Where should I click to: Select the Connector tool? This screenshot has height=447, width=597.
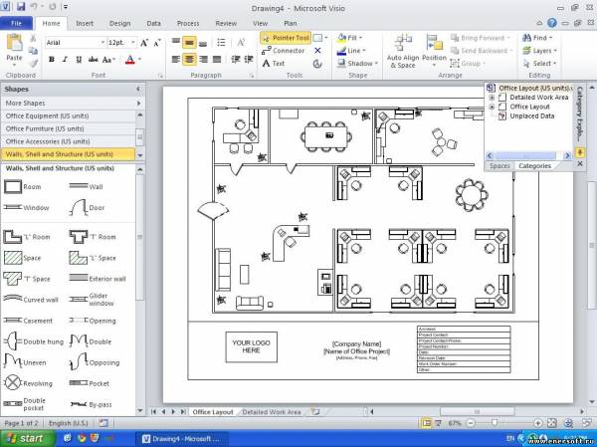tap(284, 51)
